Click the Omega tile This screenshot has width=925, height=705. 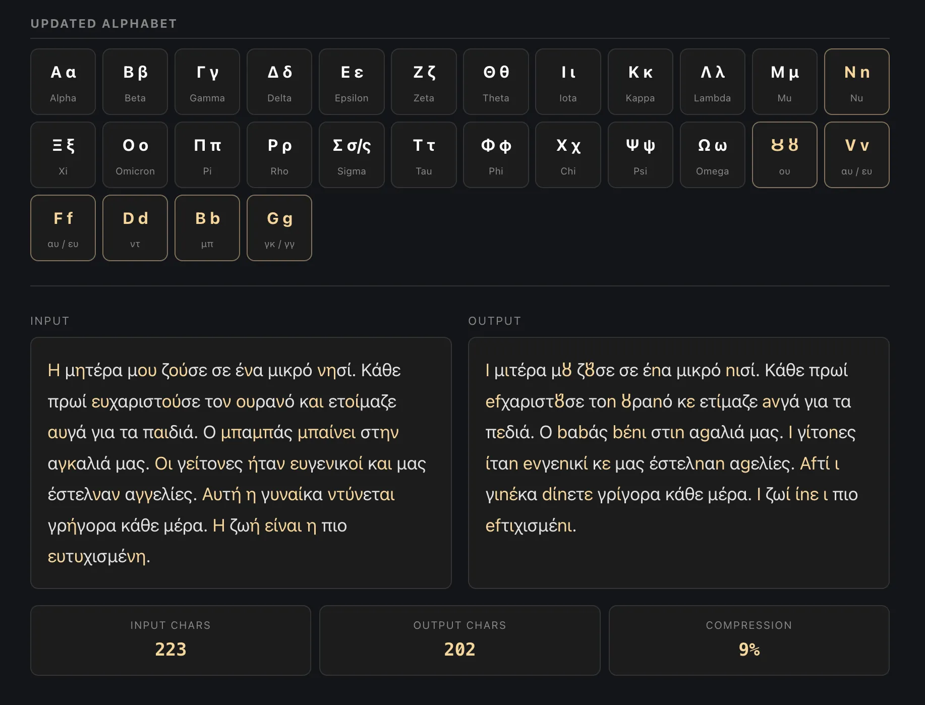click(712, 155)
